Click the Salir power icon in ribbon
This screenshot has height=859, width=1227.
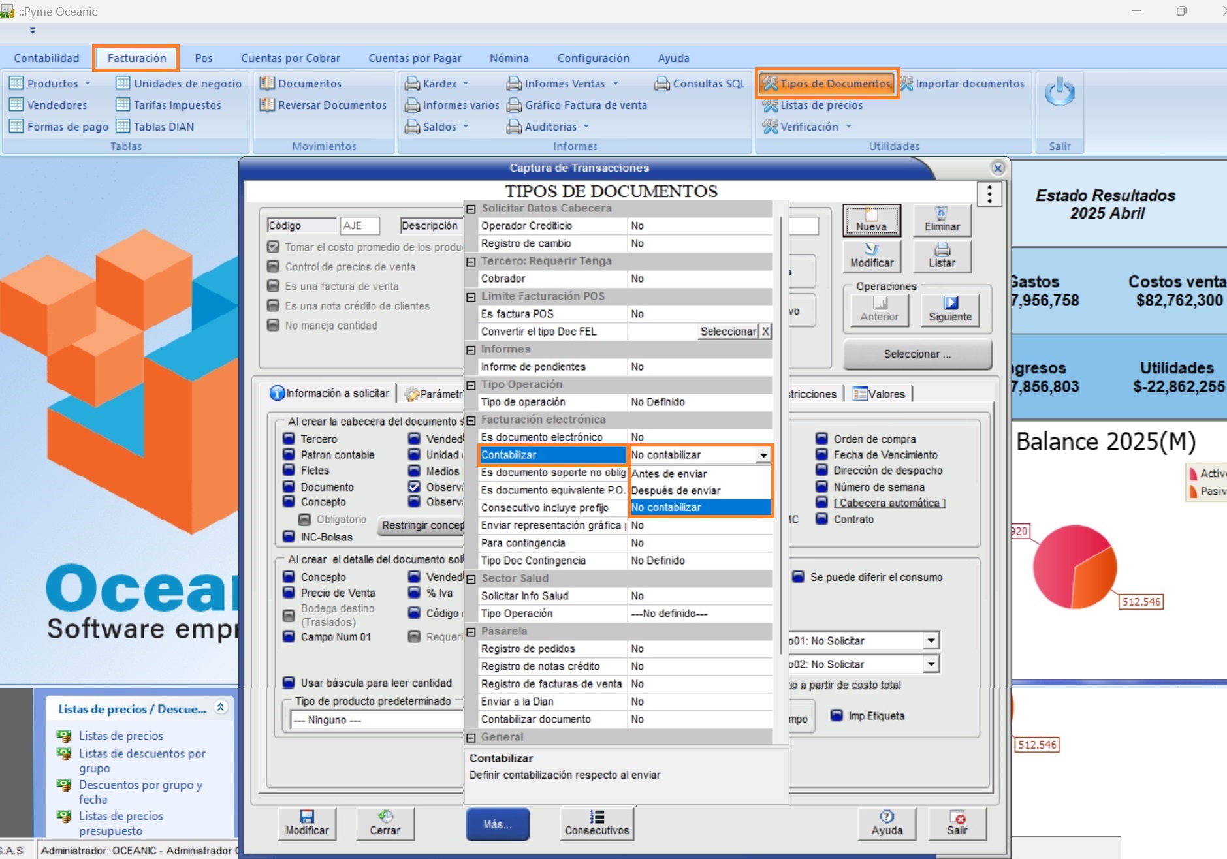[x=1059, y=93]
